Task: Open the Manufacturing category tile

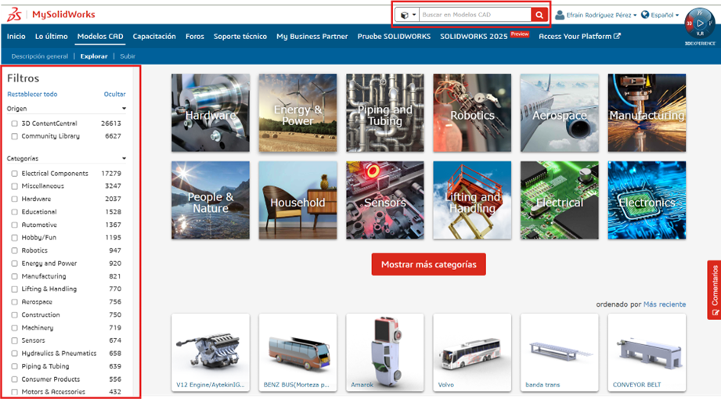Action: tap(647, 113)
